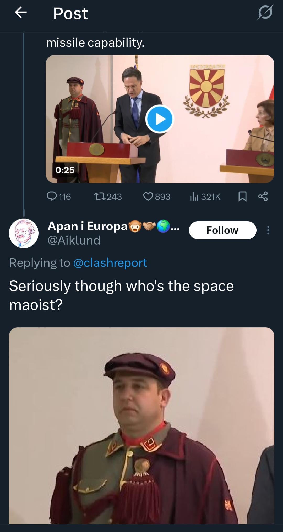Open the parent post text 'missile capability.'
Viewport: 283px width, 532px height.
pos(95,43)
